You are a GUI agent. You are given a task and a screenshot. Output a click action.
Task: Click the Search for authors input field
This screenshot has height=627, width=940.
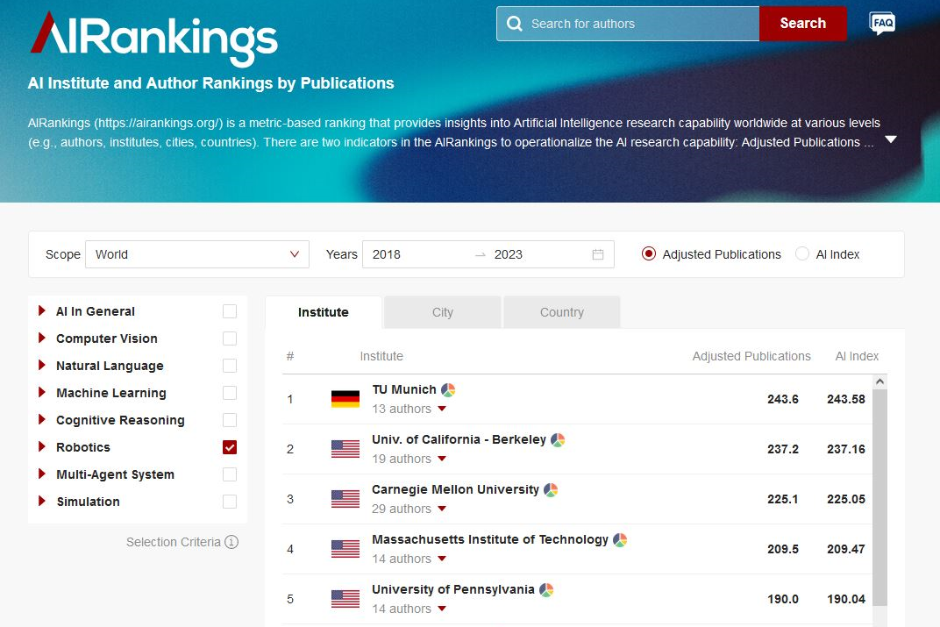click(628, 24)
